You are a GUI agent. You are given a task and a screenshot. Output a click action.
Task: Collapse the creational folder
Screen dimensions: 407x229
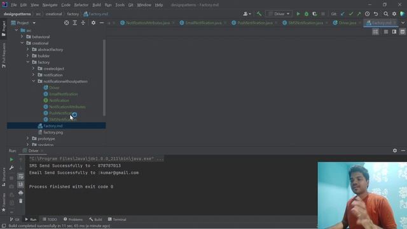tap(22, 43)
